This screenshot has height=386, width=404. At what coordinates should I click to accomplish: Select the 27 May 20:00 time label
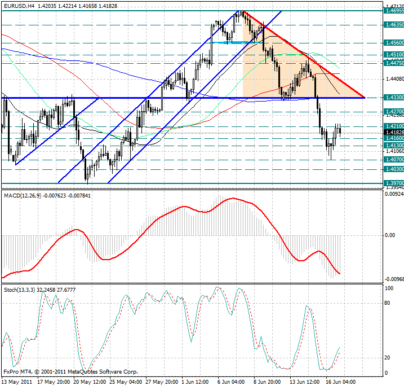(x=162, y=382)
